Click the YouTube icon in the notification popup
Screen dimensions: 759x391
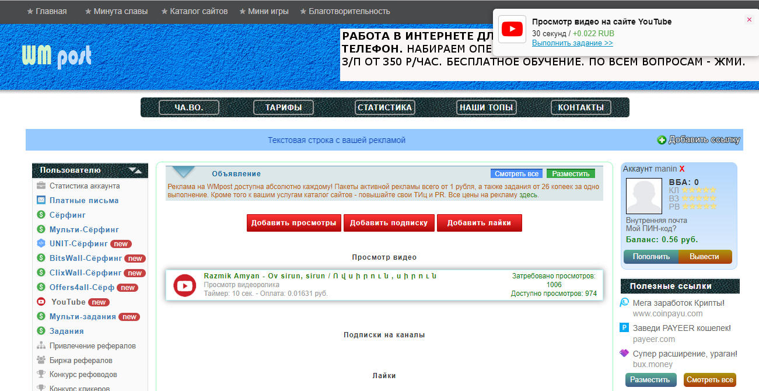512,29
